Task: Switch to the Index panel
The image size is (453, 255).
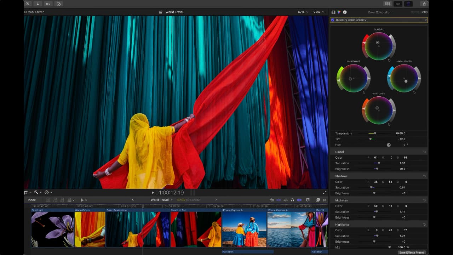Action: coord(32,200)
